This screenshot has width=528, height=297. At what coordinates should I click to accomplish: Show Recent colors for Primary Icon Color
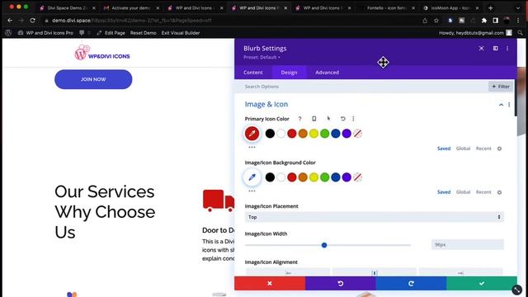(483, 148)
